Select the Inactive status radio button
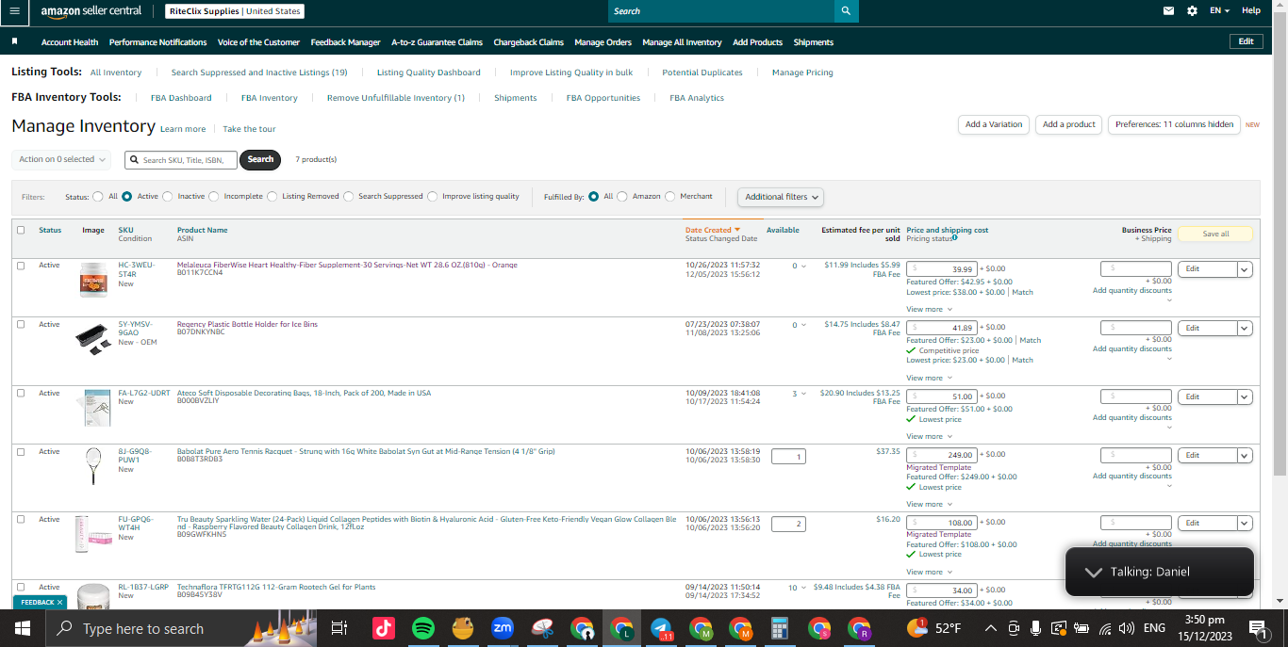 coord(168,197)
